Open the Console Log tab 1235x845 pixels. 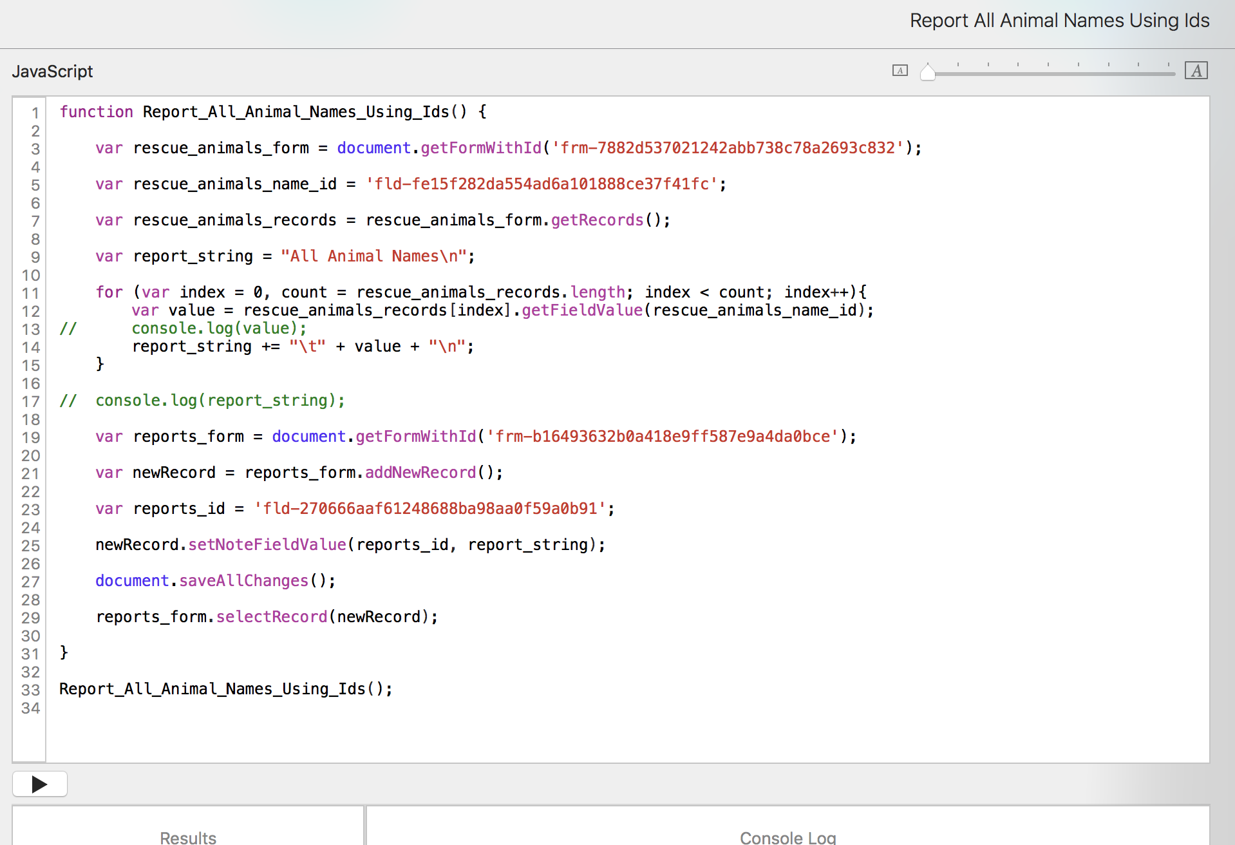[x=787, y=837]
